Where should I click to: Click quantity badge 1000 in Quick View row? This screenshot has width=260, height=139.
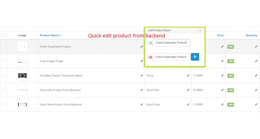coord(231,105)
